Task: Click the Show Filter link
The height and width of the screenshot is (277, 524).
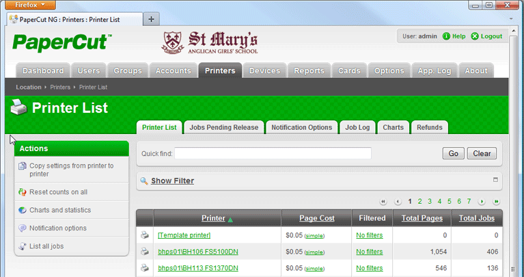Action: [172, 181]
